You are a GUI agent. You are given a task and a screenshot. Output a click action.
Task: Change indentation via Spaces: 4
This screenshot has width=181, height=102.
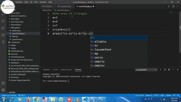click(149, 95)
